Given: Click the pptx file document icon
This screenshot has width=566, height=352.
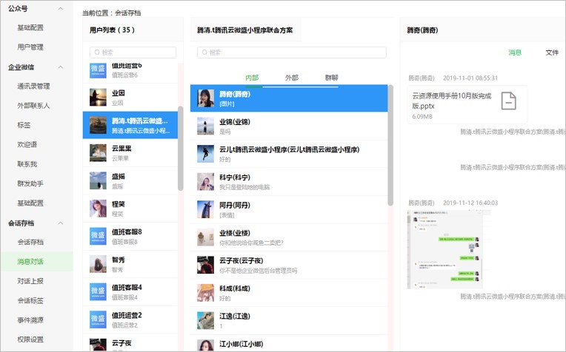Looking at the screenshot, I should point(508,101).
